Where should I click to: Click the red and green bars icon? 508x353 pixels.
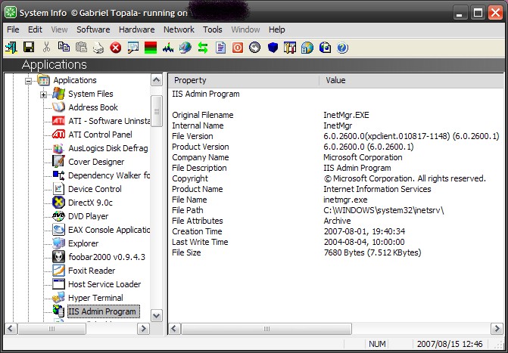pyautogui.click(x=151, y=48)
